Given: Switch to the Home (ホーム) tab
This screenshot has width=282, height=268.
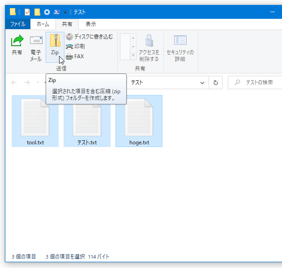Looking at the screenshot, I should 43,24.
